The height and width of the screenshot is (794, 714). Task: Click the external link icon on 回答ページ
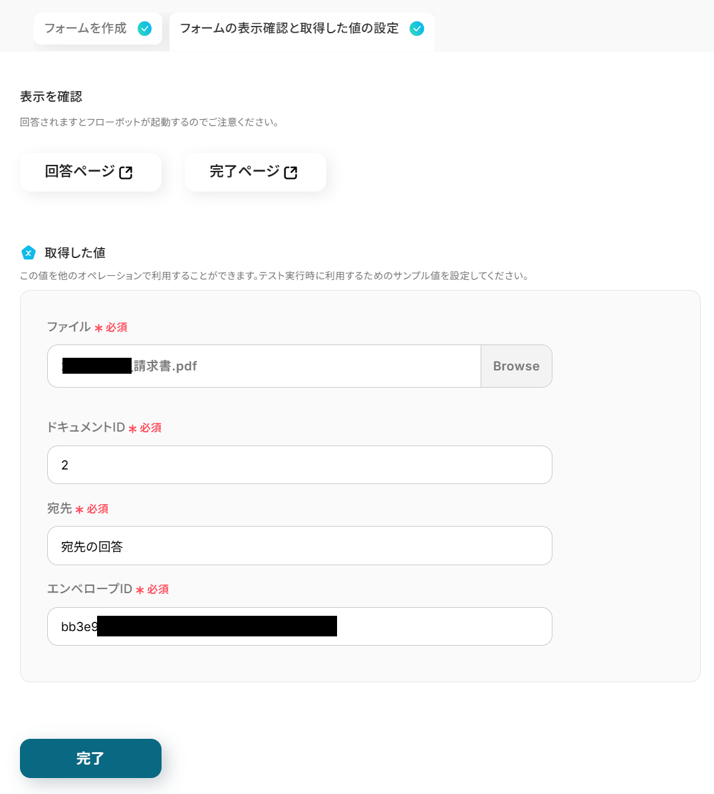(126, 173)
